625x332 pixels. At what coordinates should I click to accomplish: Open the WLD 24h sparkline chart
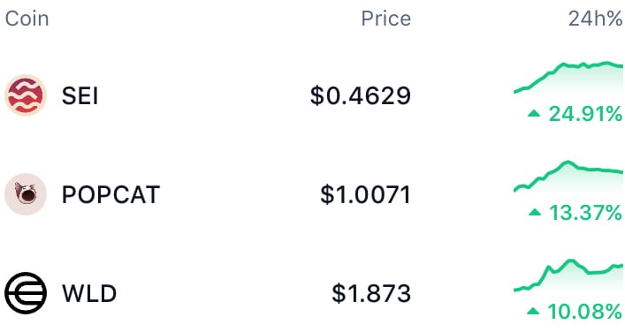568,275
